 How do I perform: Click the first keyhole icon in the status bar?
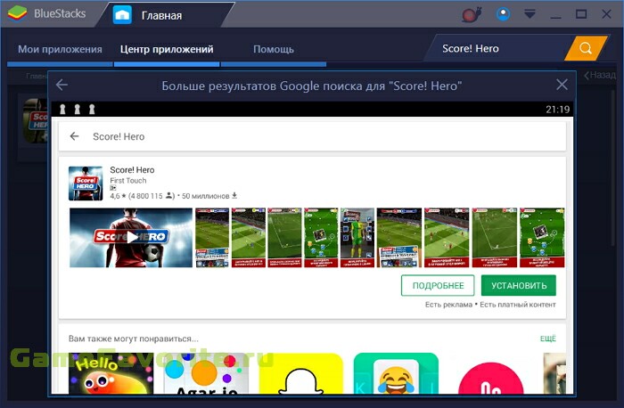62,109
